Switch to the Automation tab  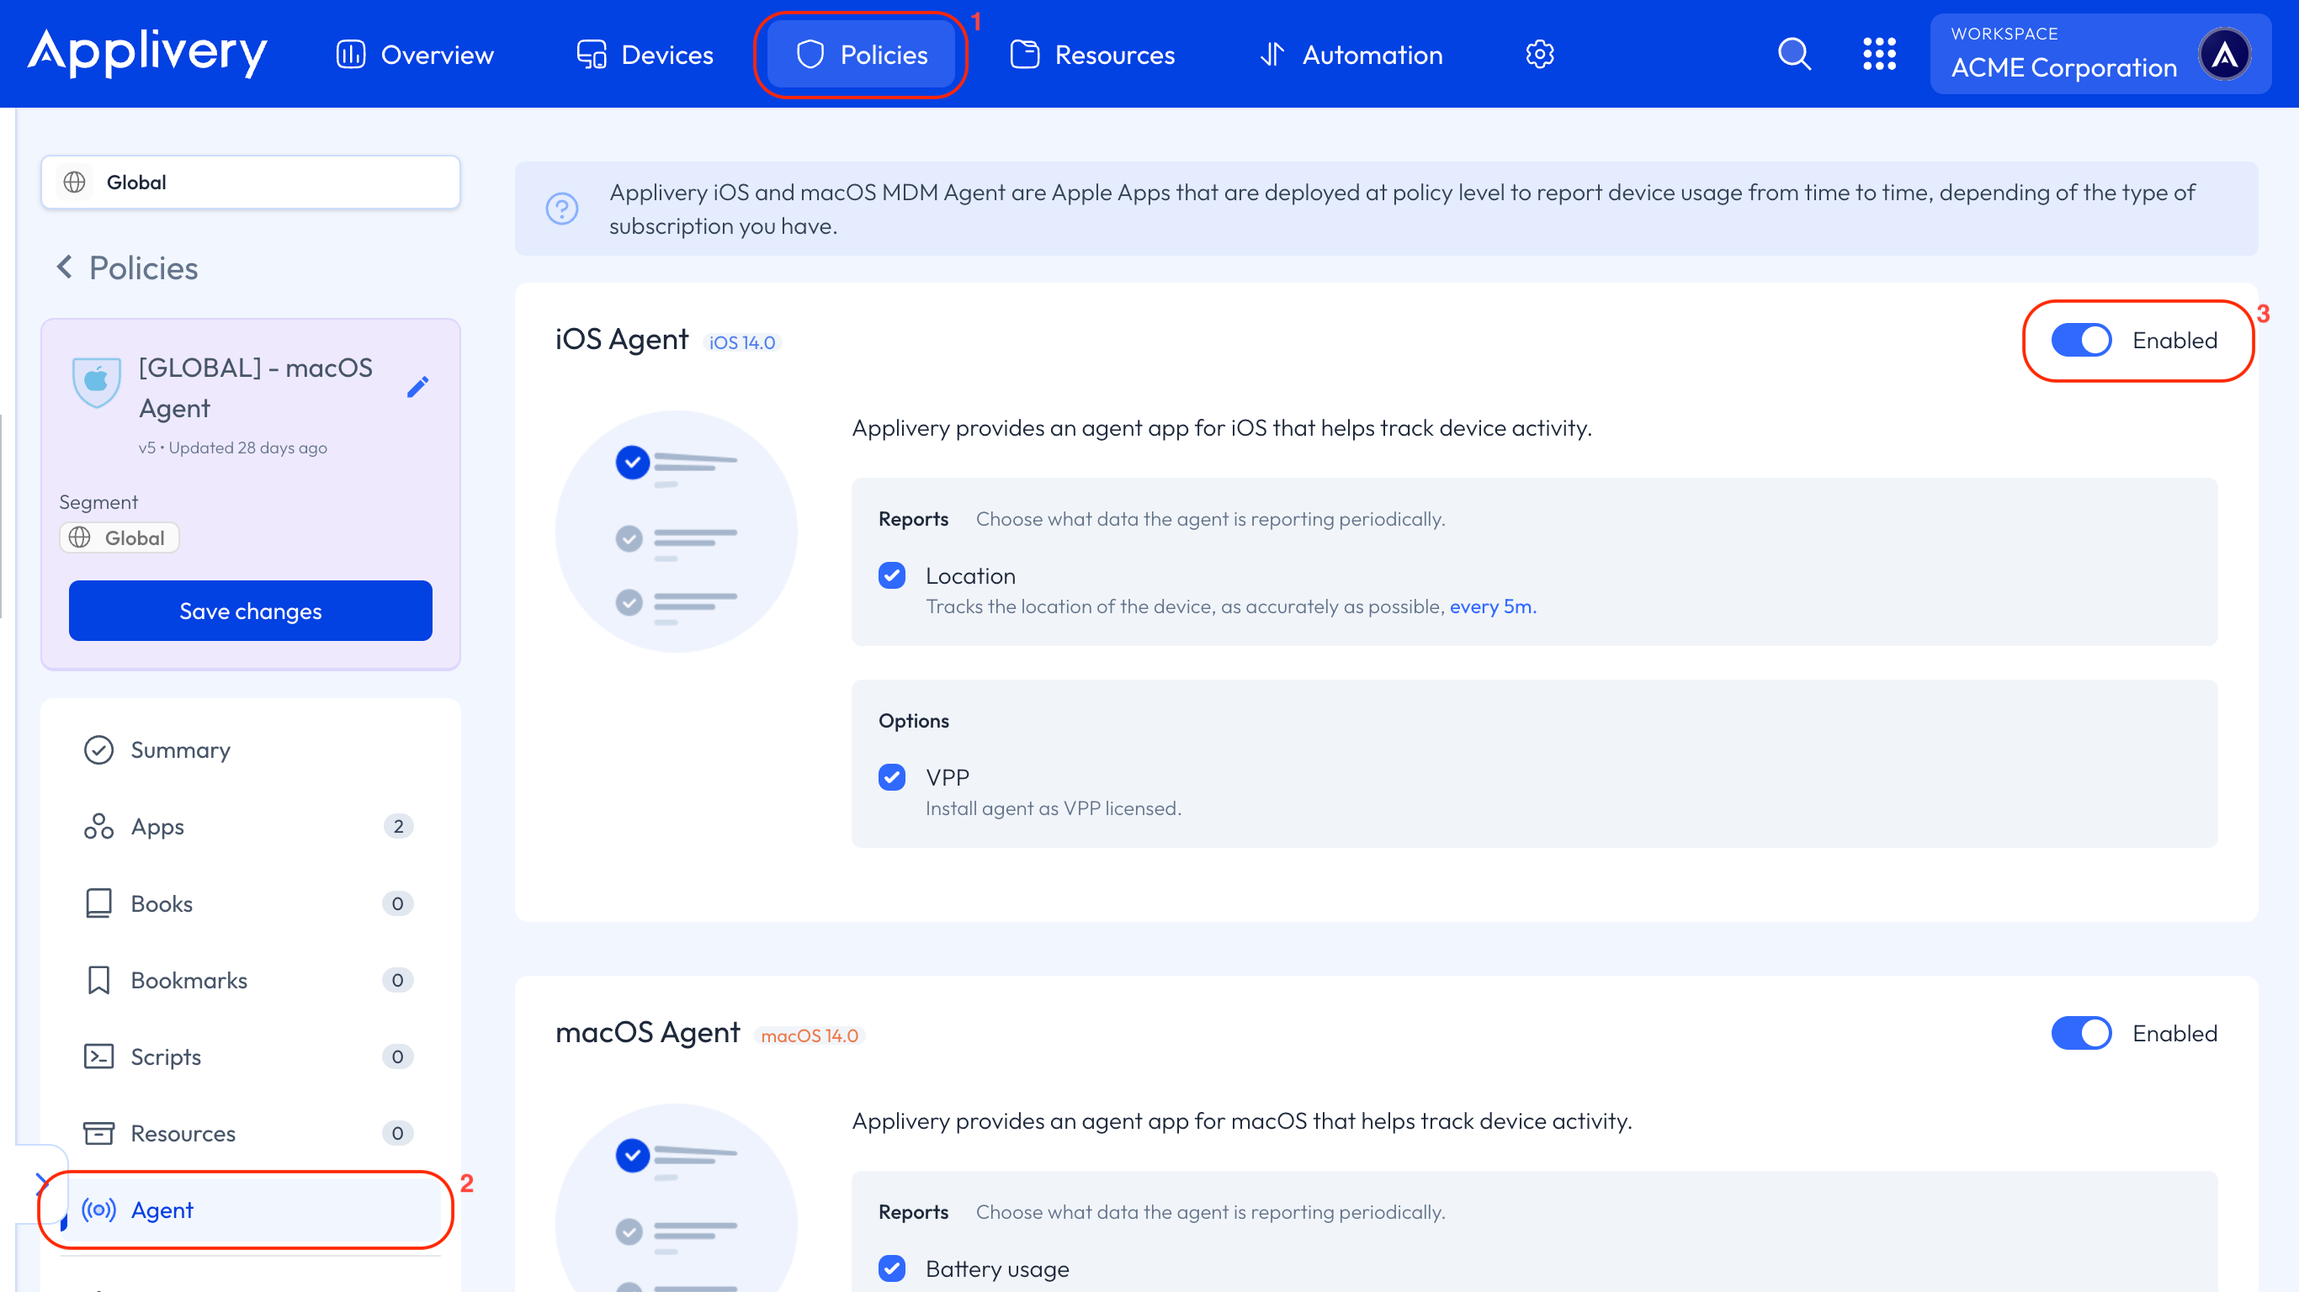pos(1351,55)
